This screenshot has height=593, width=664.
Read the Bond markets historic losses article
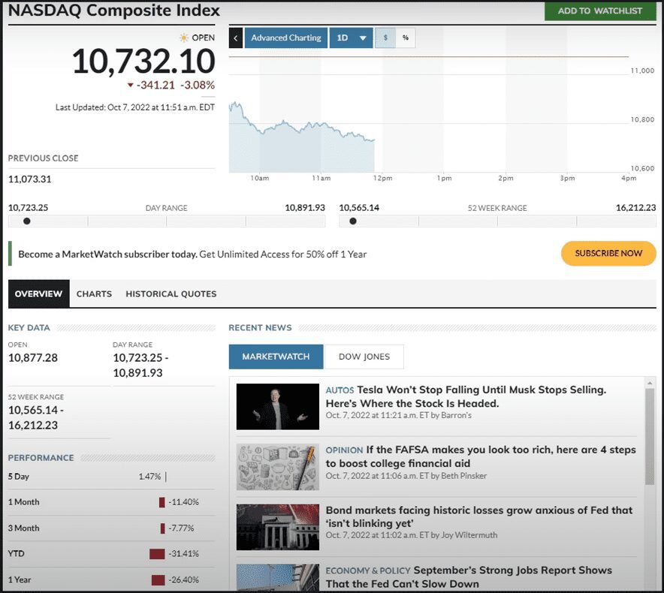pos(478,516)
